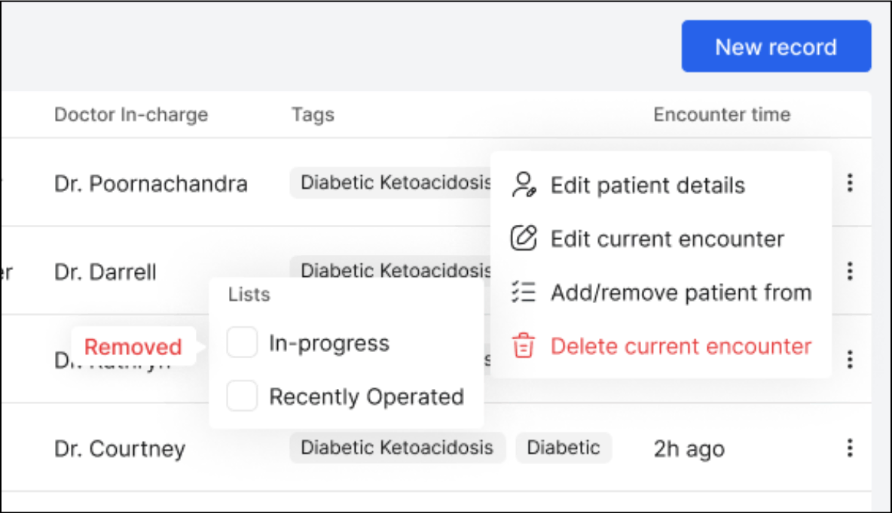Click the Tags column header

313,115
